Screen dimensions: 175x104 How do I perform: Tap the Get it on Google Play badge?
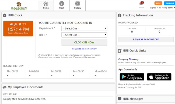coord(132,77)
